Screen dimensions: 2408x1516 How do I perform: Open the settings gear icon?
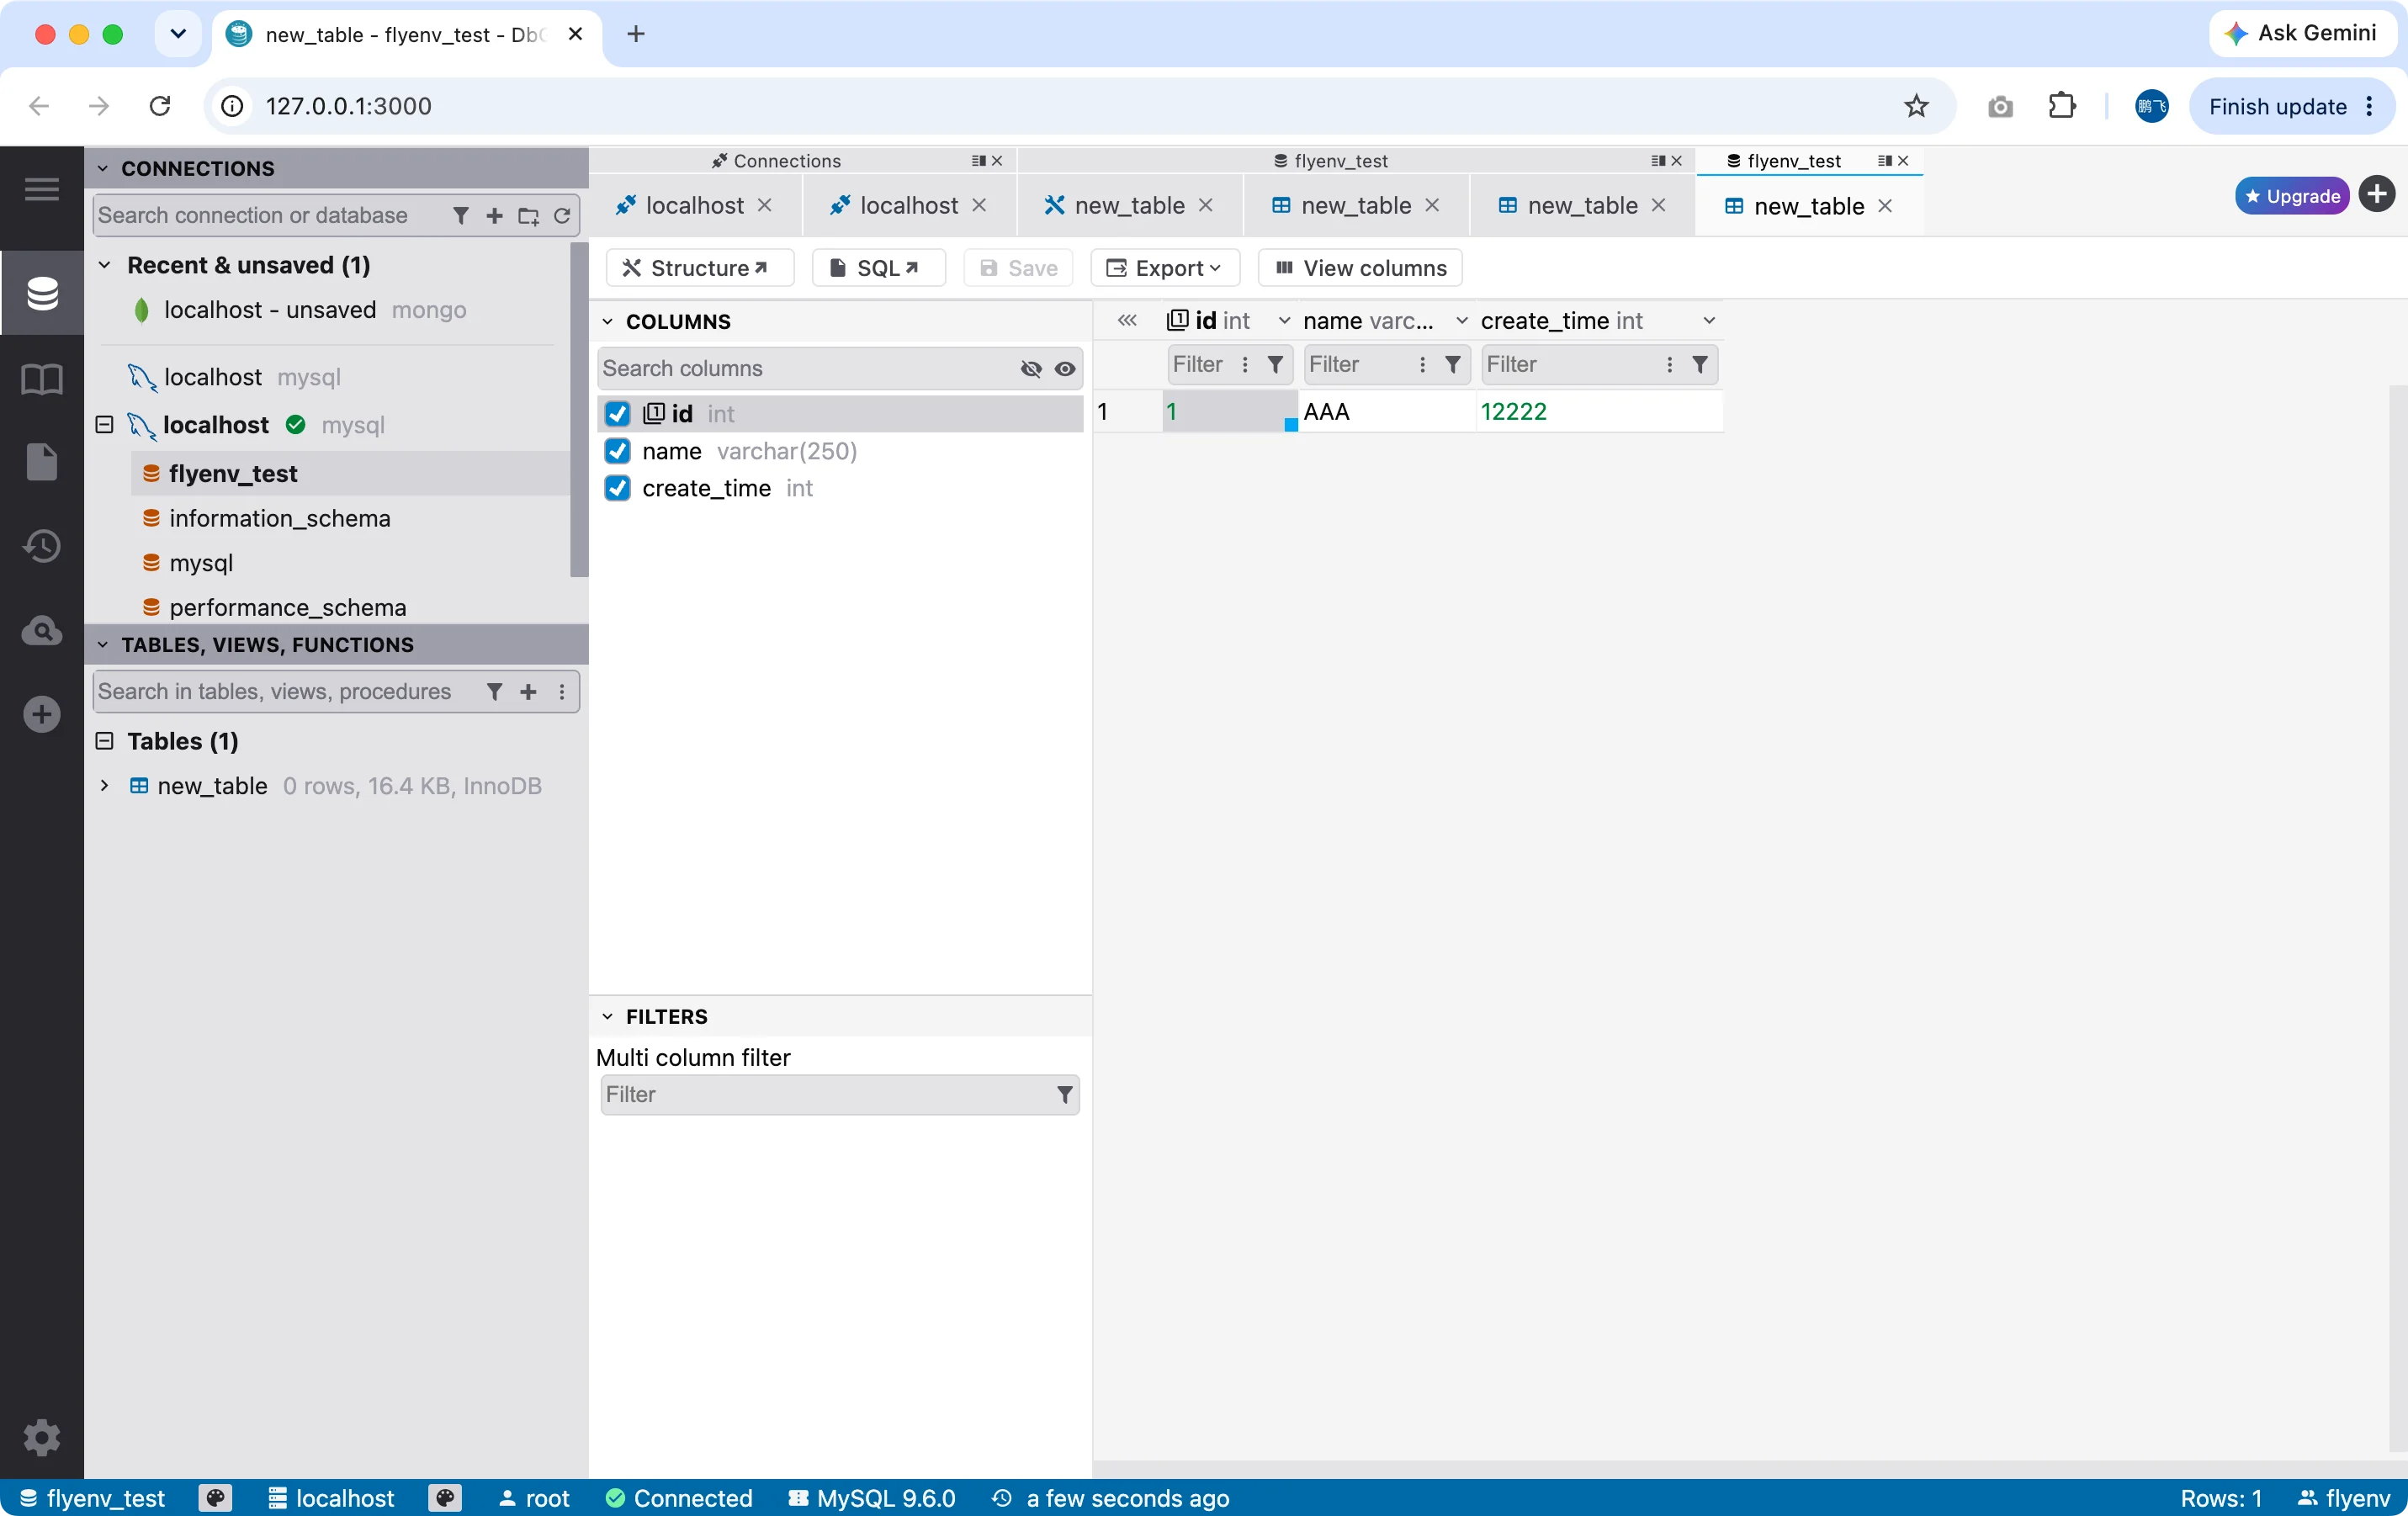tap(41, 1437)
